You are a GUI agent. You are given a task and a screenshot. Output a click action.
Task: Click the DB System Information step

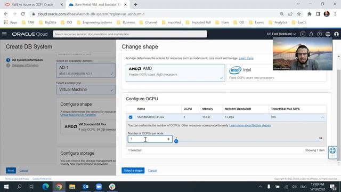(x=27, y=60)
